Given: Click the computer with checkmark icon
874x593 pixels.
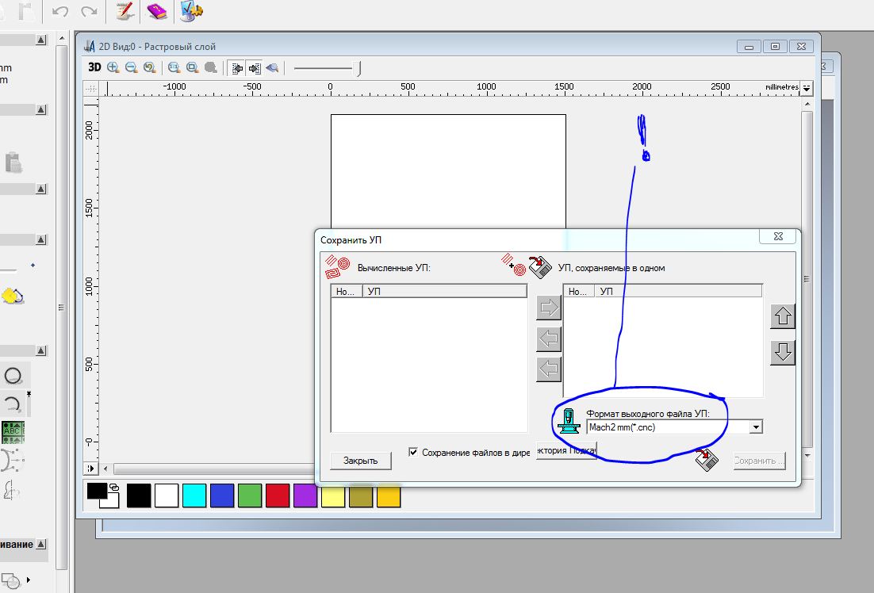Looking at the screenshot, I should (x=191, y=11).
